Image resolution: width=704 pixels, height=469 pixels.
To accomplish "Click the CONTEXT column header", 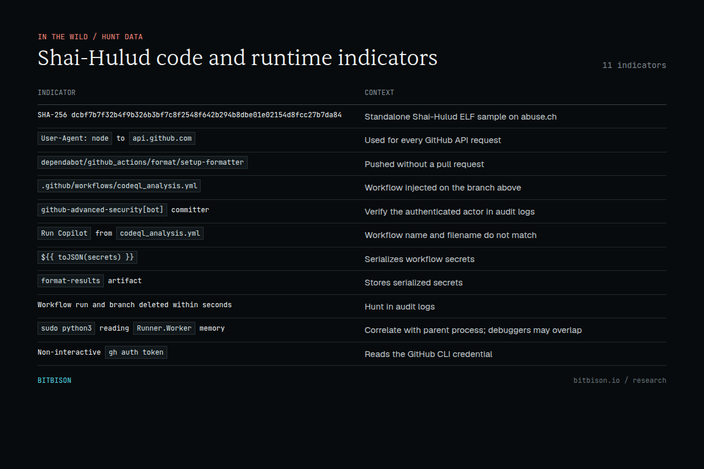I will (x=379, y=93).
